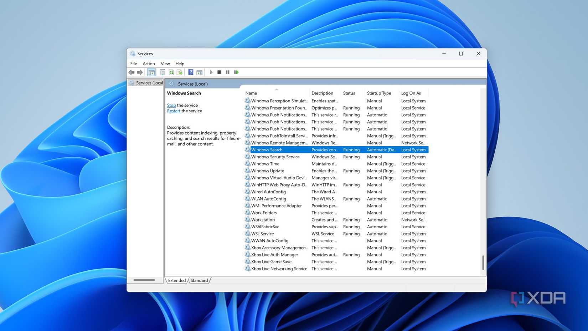Click the Restart Service toolbar icon
This screenshot has height=331, width=588.
[236, 72]
